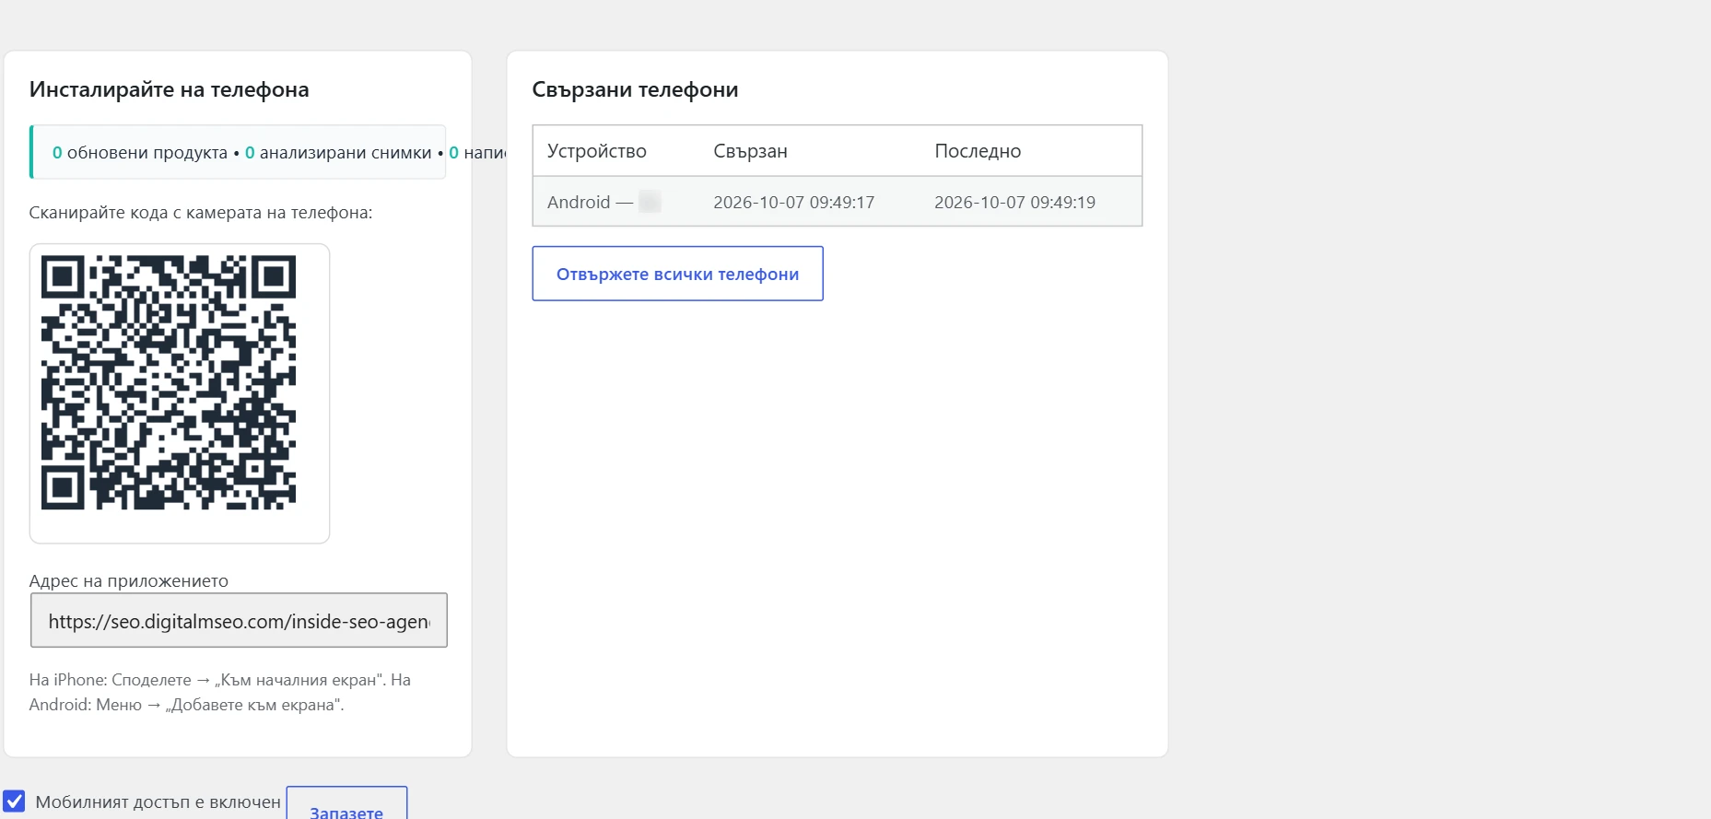
Task: Click the iPhone/Android install hint text
Action: pos(220,692)
